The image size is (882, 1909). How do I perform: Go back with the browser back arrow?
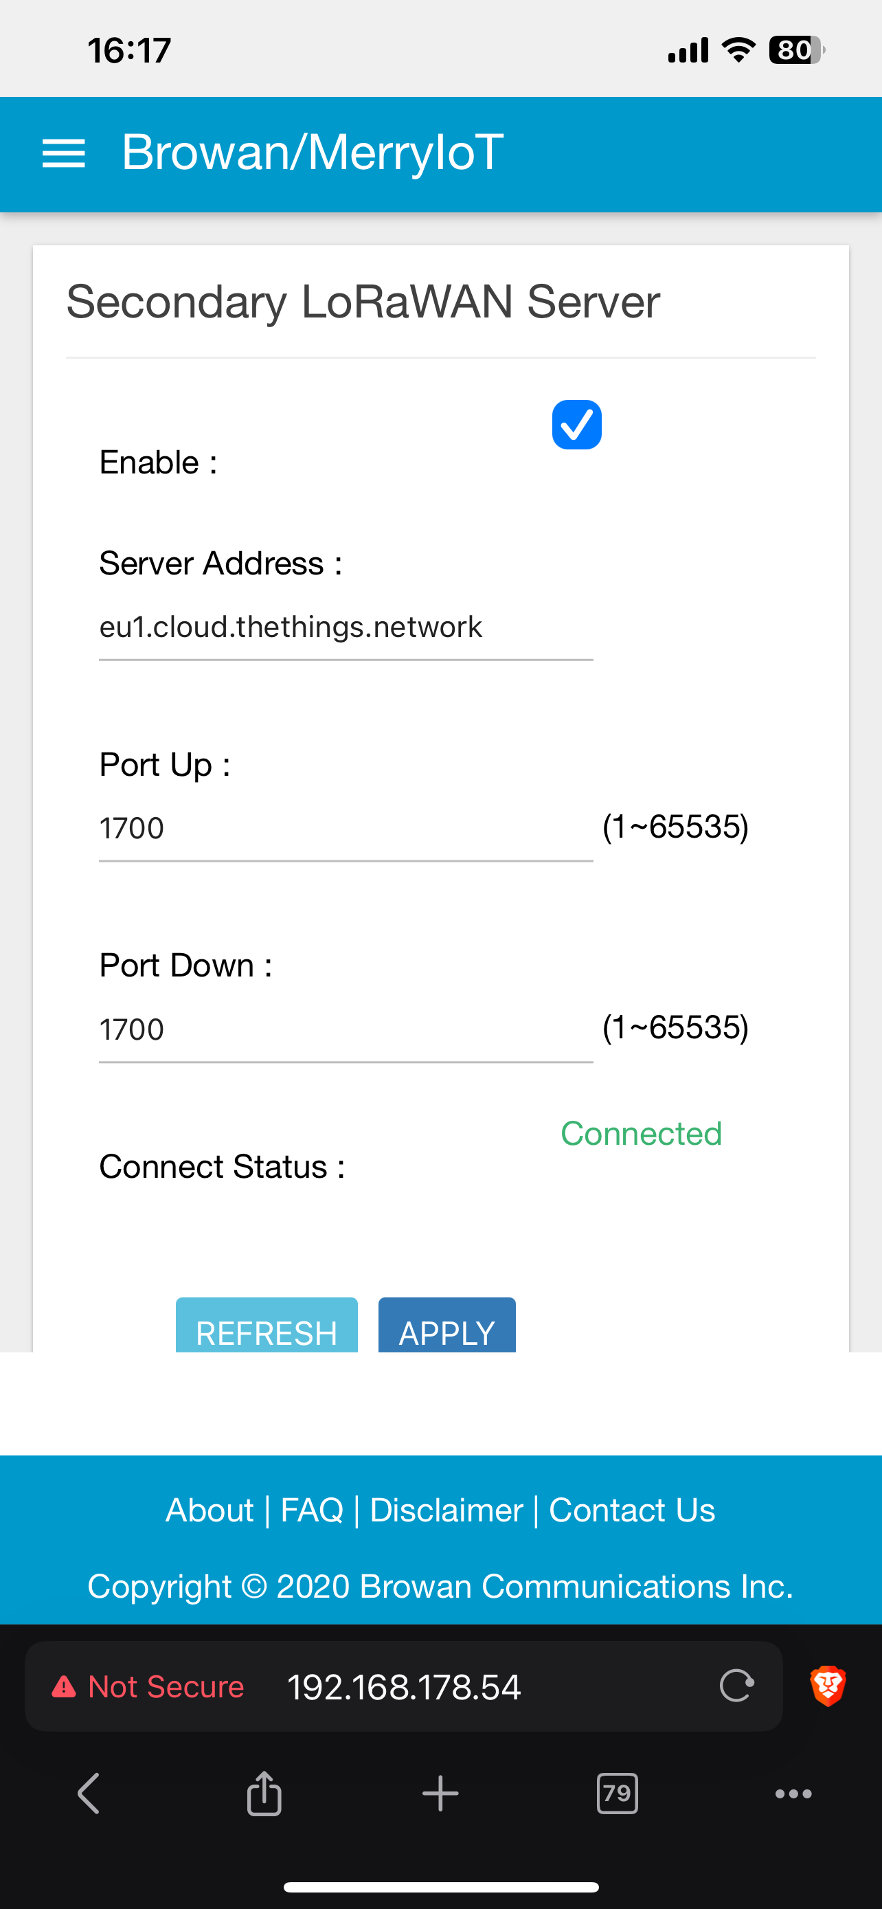click(x=88, y=1794)
